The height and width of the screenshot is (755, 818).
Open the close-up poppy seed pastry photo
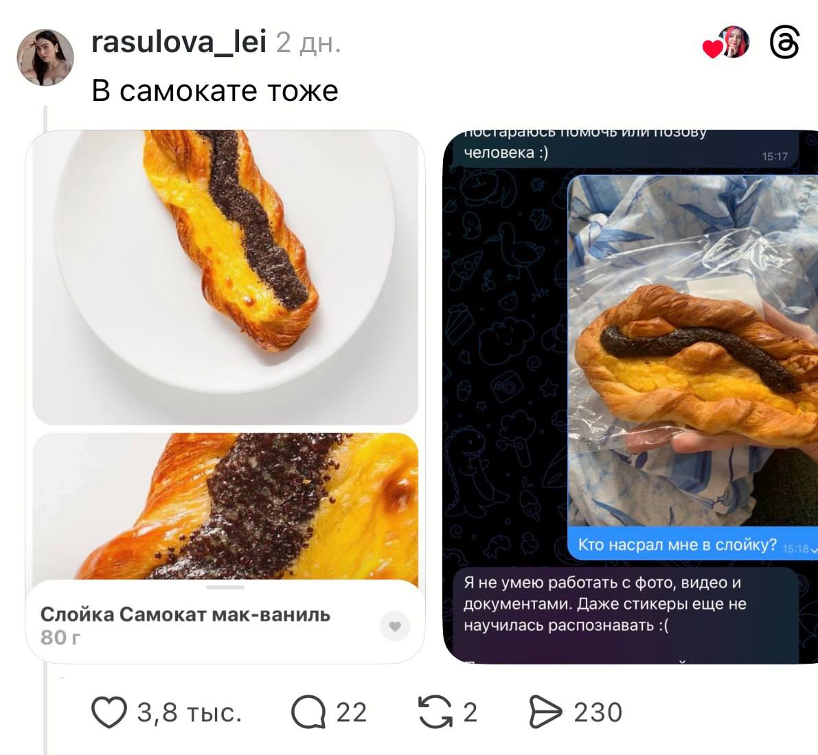point(225,507)
